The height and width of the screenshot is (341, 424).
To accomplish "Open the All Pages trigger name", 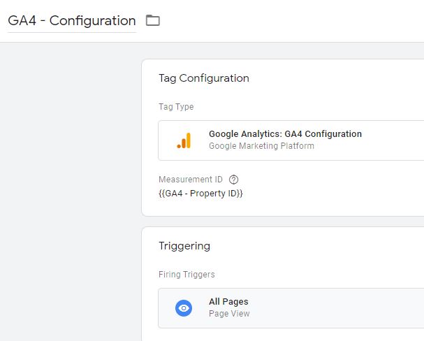I will 228,302.
